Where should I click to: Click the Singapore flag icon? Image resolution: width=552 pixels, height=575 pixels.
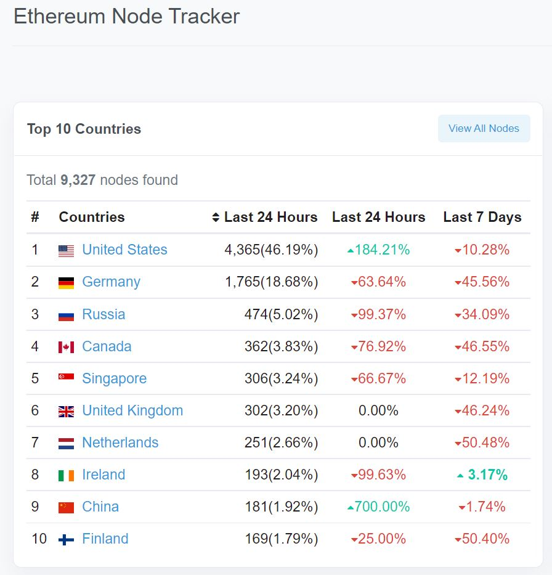coord(66,377)
